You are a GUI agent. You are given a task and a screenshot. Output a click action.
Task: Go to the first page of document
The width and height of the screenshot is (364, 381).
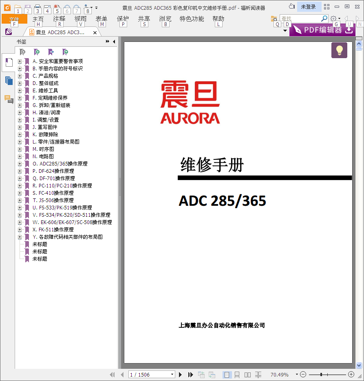(113, 374)
